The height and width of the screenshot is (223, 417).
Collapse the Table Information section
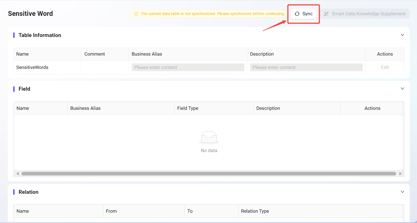(x=402, y=35)
